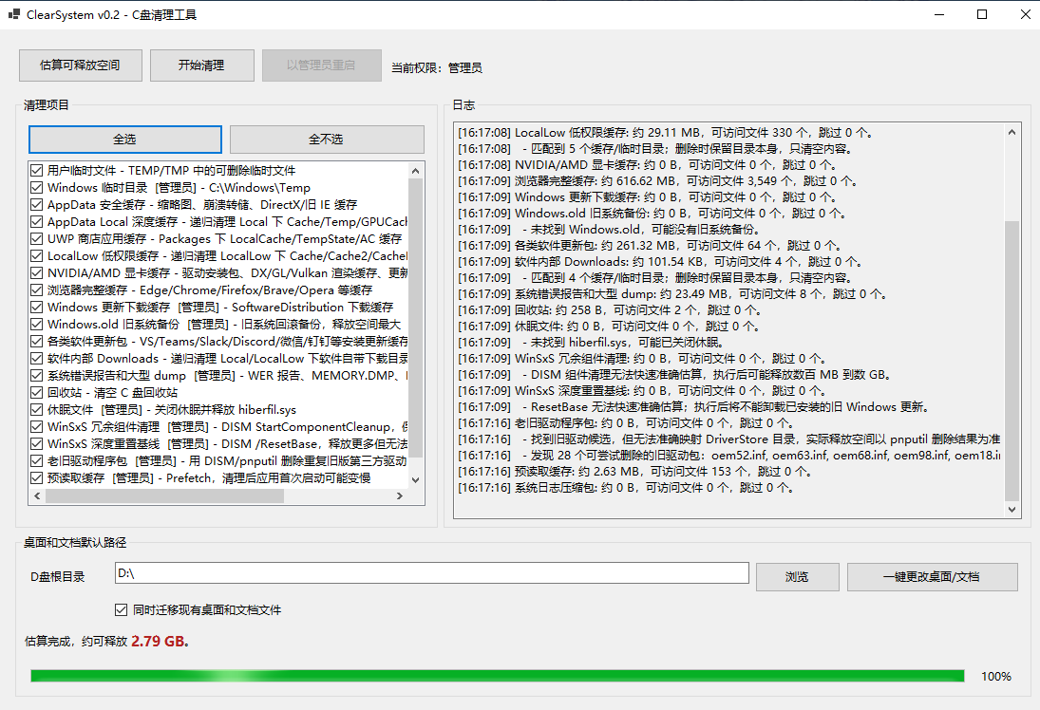The image size is (1040, 710).
Task: Toggle AppData 安全缓存 checkbox
Action: 36,205
